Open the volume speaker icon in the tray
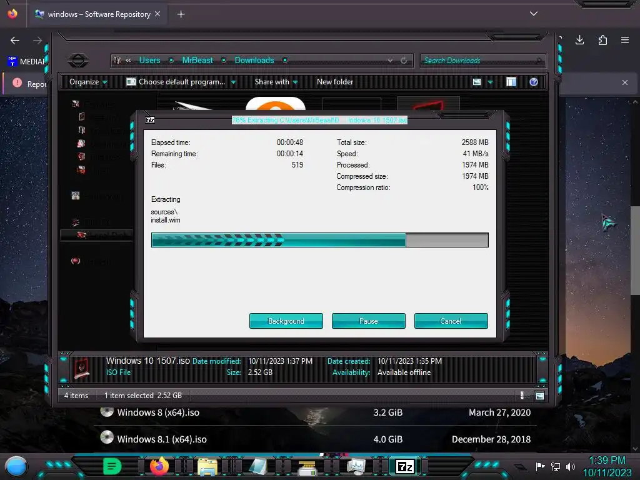The height and width of the screenshot is (480, 640). point(571,466)
